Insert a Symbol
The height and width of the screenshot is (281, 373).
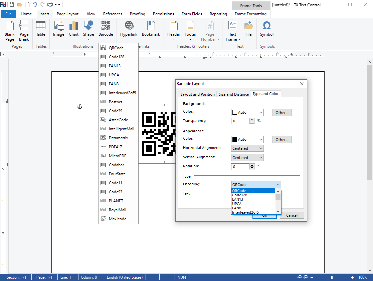[x=266, y=30]
